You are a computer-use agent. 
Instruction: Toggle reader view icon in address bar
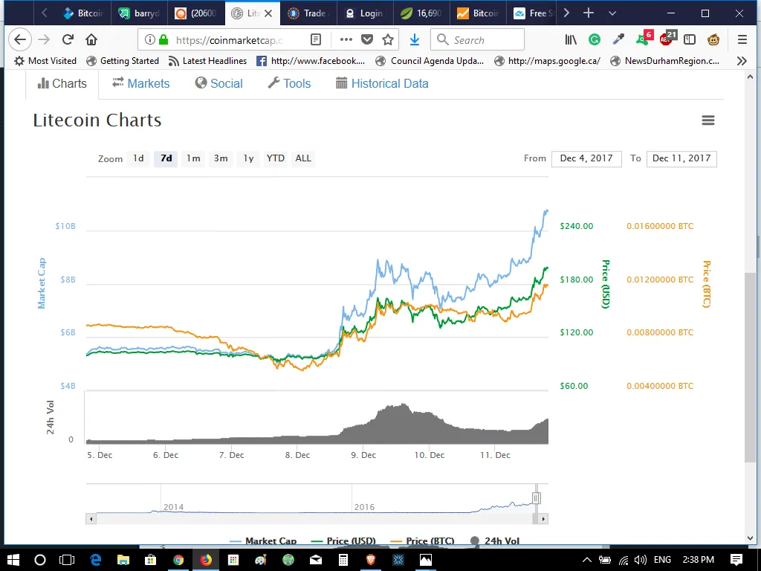coord(315,40)
